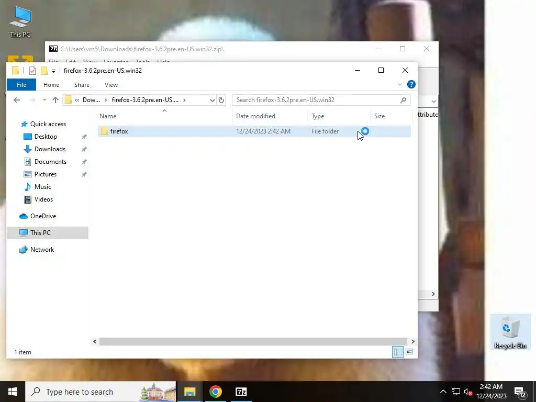This screenshot has height=402, width=536.
Task: Click the 12/24/2023 2:42 AM date cell
Action: pos(263,131)
